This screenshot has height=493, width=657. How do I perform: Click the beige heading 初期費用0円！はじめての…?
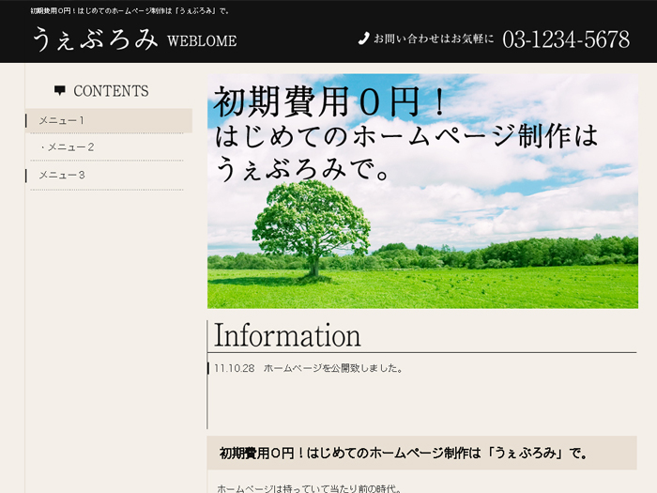[x=422, y=453]
